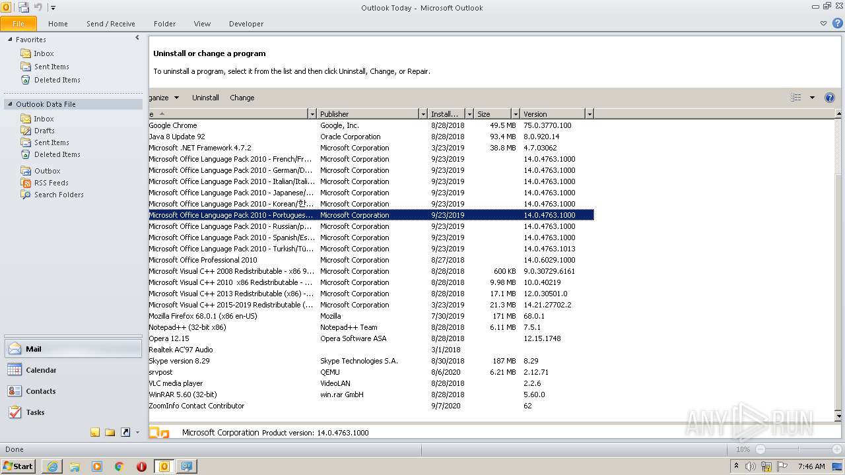Click the Outlook taskbar button
Viewport: 845px width, 475px height.
point(164,466)
